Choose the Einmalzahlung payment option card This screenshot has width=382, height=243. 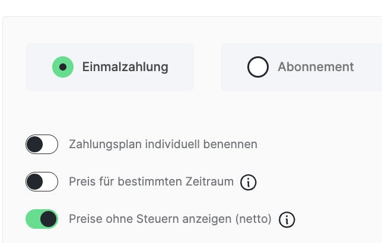110,67
